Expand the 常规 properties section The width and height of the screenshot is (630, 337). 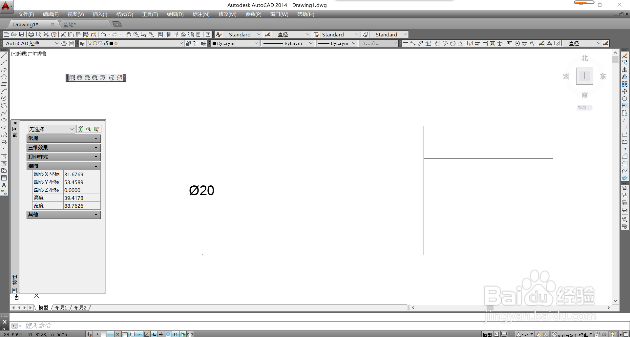[63, 138]
